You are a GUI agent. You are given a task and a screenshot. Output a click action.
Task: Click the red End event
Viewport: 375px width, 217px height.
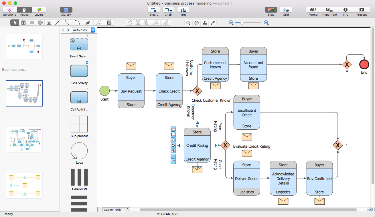tap(364, 65)
